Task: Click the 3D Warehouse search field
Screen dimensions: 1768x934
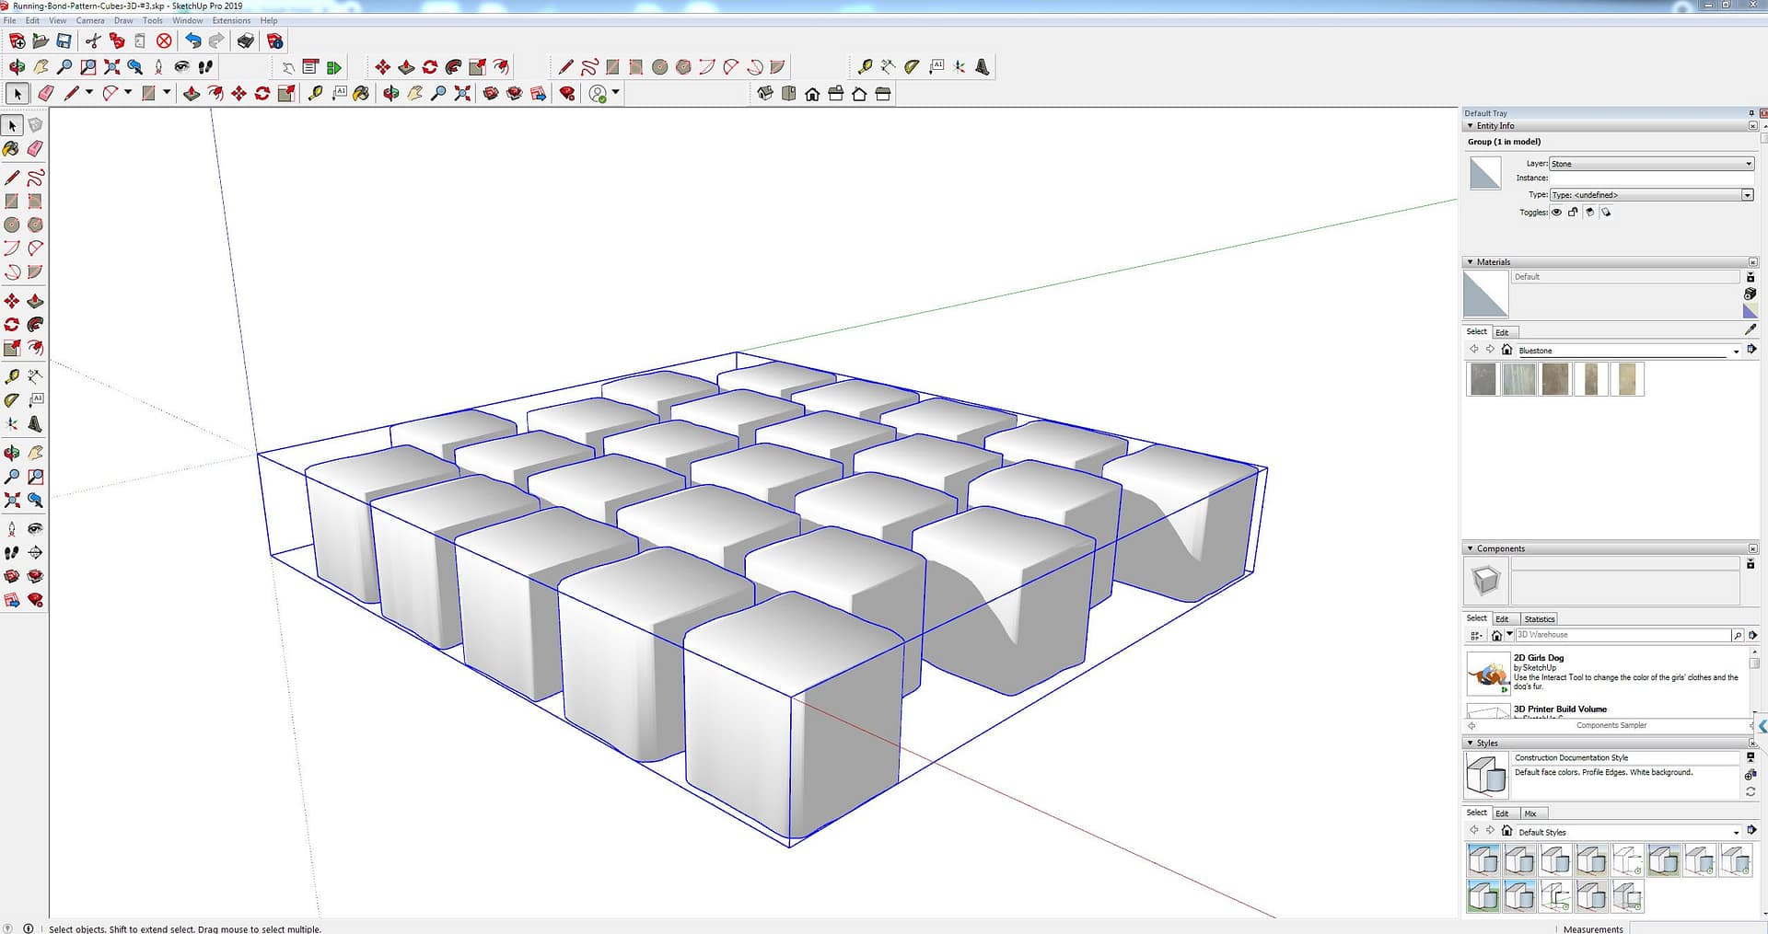Action: pos(1623,635)
